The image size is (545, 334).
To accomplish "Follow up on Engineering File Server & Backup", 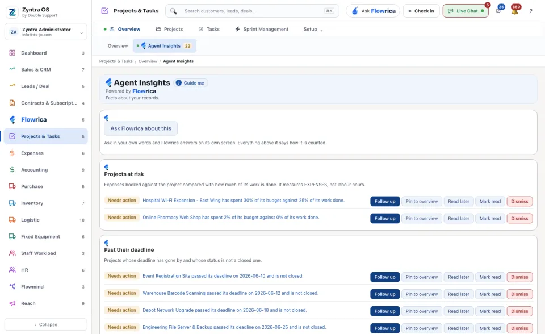I will [385, 328].
